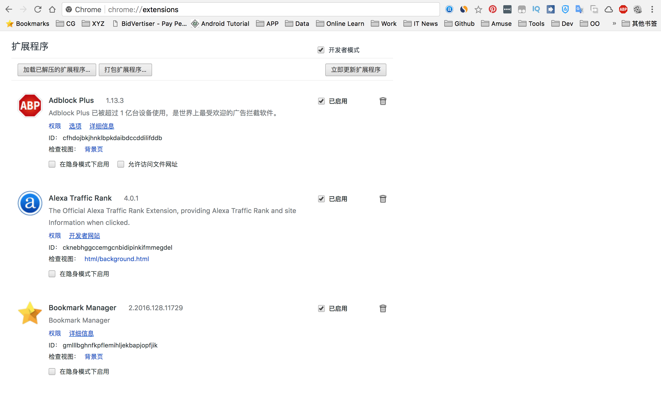
Task: Open the Android Tutorial bookmark
Action: [x=220, y=24]
